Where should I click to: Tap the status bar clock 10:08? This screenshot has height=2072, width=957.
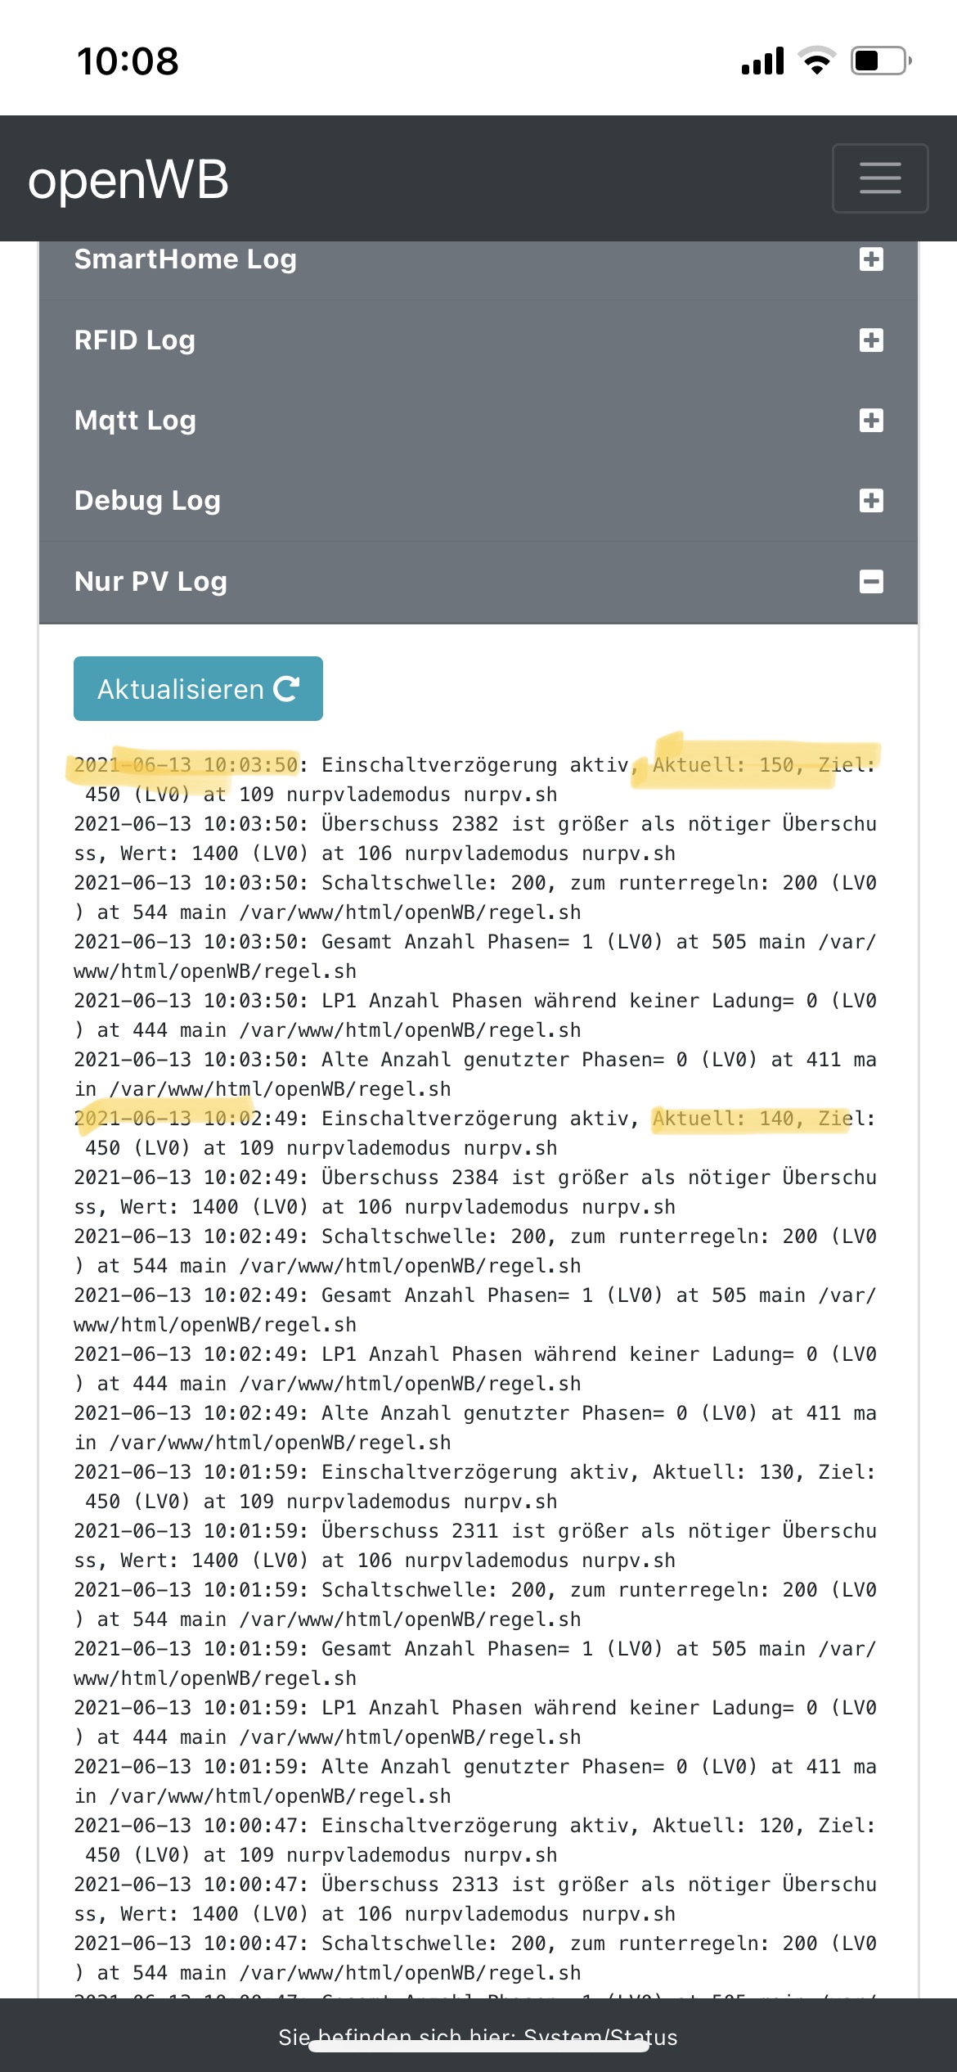click(x=128, y=61)
